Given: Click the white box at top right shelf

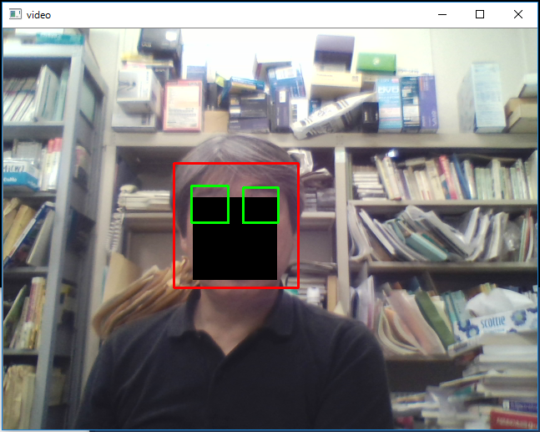Looking at the screenshot, I should pyautogui.click(x=483, y=97).
